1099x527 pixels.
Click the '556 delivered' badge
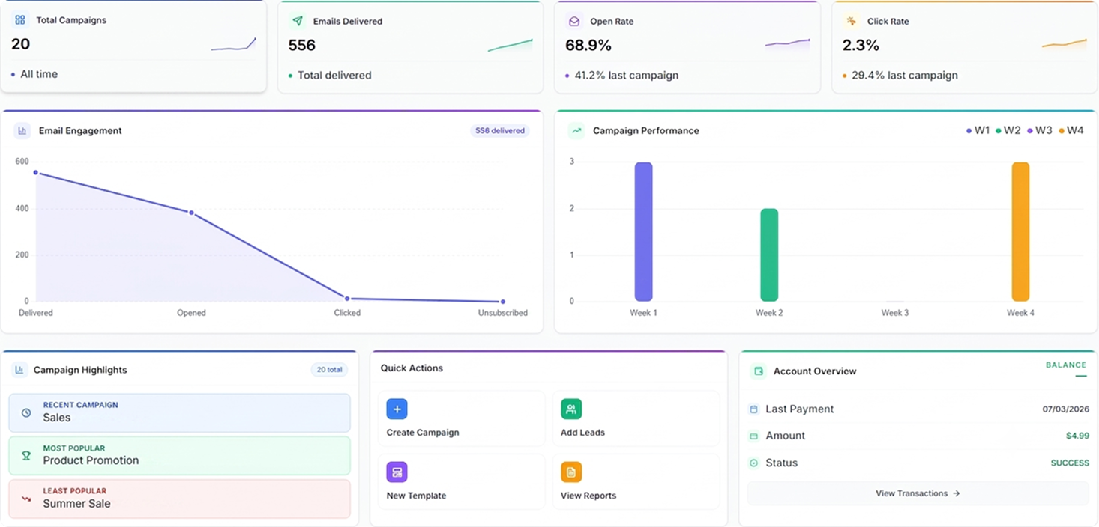coord(500,130)
